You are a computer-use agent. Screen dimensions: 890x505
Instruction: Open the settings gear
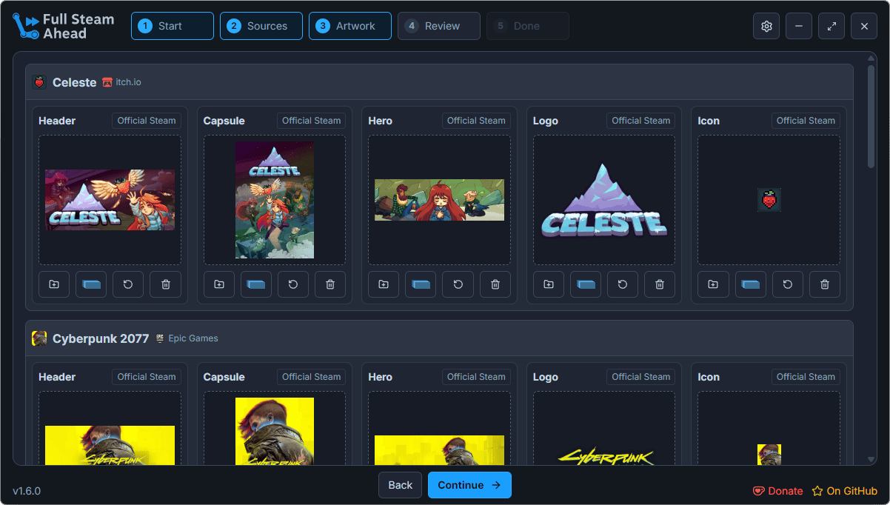click(766, 26)
